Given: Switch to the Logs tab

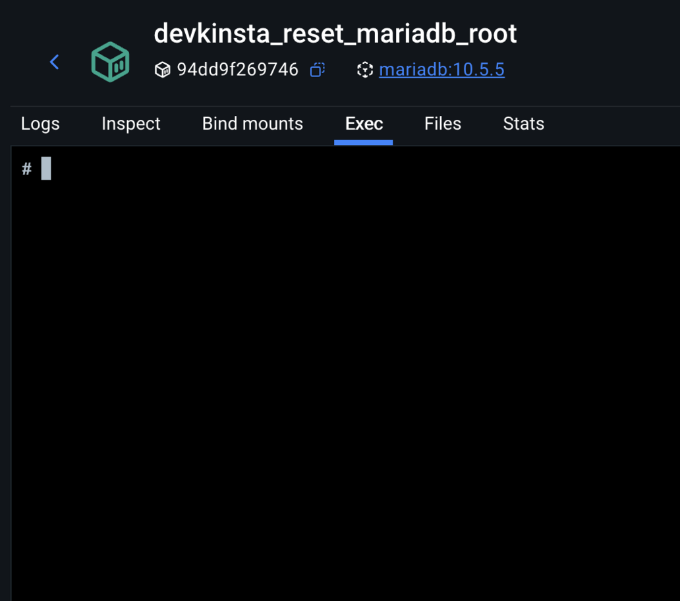Looking at the screenshot, I should [x=40, y=124].
